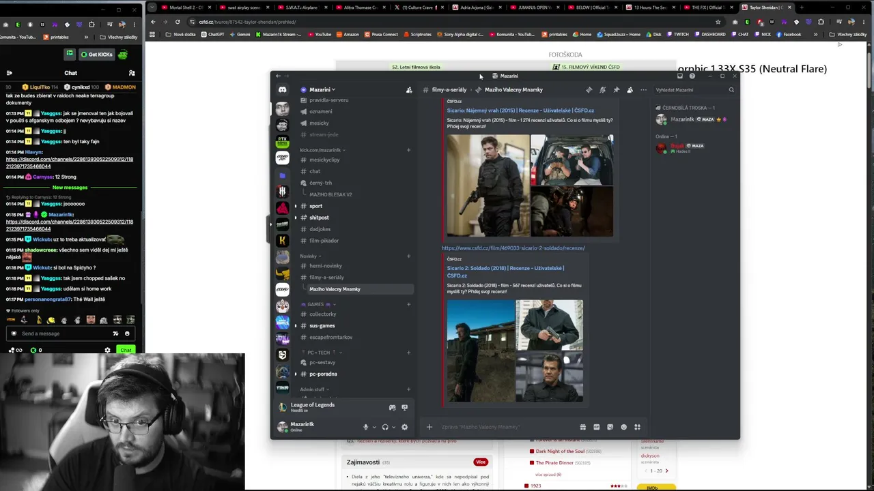Open emoji picker in Kick chat input
The width and height of the screenshot is (874, 491).
tap(127, 333)
